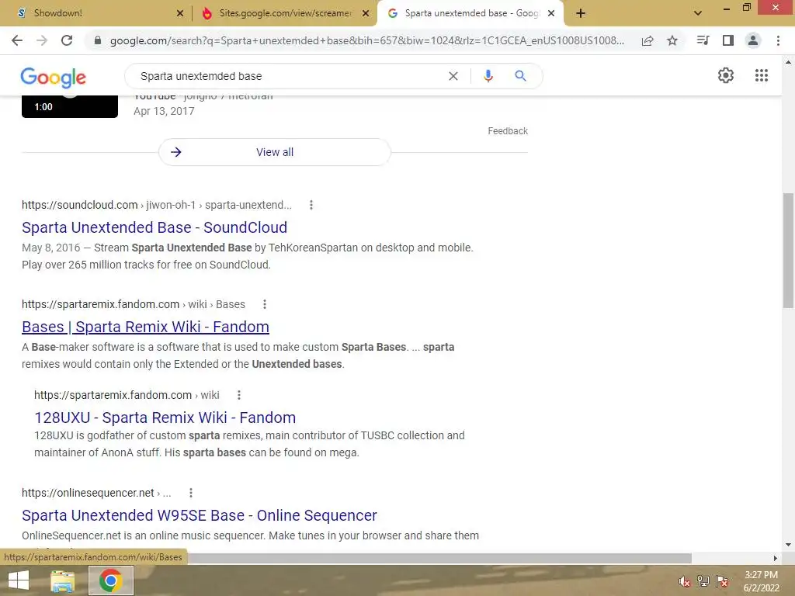Click the network tray icon

point(703,581)
